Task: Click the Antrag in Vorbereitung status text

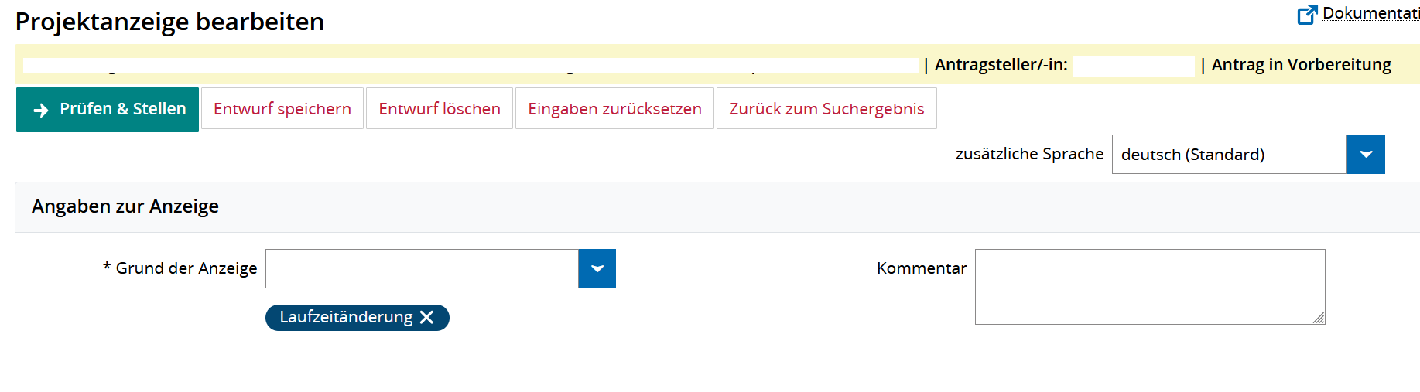Action: click(1301, 65)
